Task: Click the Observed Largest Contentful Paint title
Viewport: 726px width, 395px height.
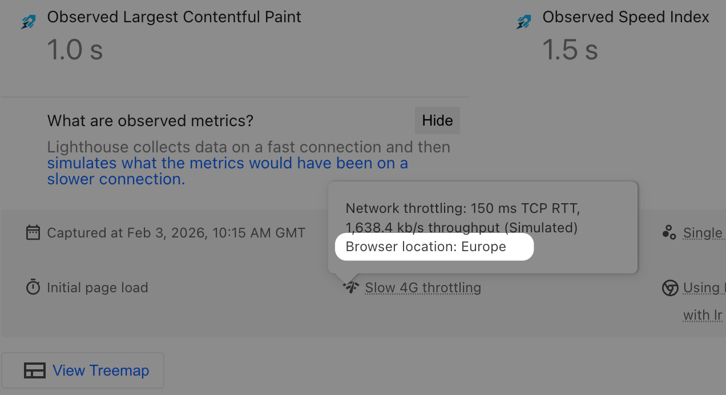Action: (174, 17)
